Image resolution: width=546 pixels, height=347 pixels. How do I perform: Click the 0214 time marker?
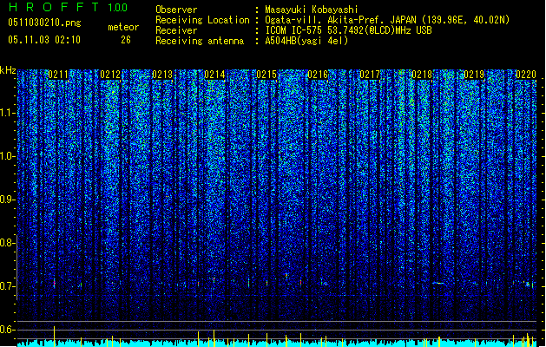click(214, 75)
